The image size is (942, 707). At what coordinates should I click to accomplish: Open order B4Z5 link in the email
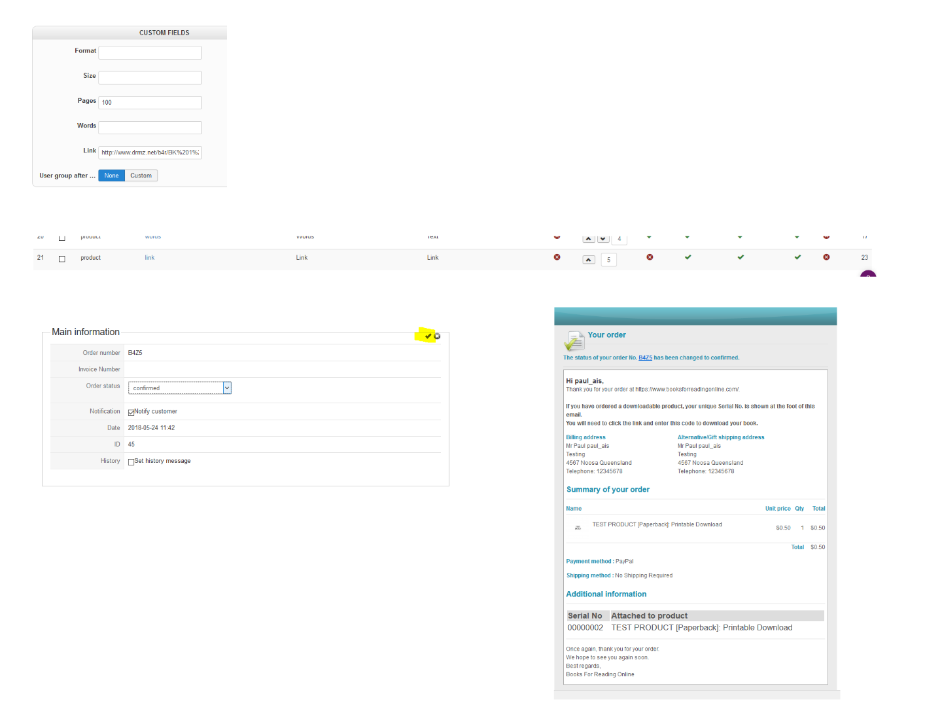pos(645,357)
